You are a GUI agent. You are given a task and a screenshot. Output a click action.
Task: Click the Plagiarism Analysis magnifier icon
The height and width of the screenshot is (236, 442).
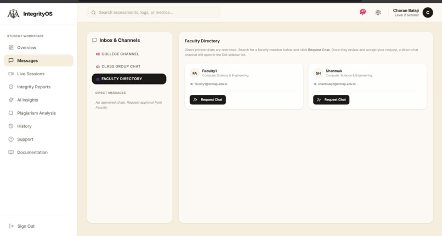tap(11, 113)
